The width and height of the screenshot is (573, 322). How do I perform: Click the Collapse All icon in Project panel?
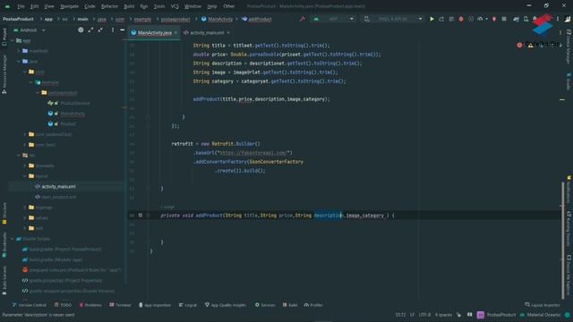pos(100,30)
